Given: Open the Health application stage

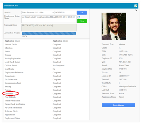Looking at the screenshot, I should point(7,51).
